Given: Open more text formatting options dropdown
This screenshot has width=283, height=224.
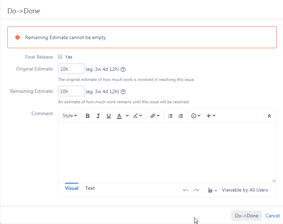Looking at the screenshot, I should click(x=137, y=116).
